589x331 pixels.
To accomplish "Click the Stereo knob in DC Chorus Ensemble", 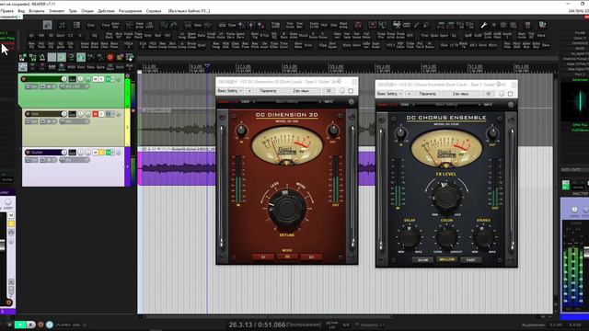I will tap(483, 237).
